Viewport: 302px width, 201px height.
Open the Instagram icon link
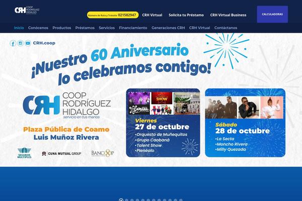(x=21, y=43)
